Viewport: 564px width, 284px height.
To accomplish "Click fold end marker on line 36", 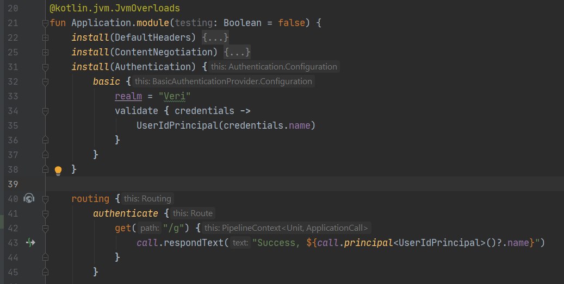I will (45, 140).
